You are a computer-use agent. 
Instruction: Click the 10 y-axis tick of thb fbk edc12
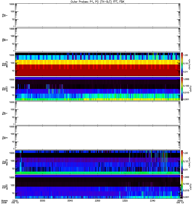click(x=13, y=71)
